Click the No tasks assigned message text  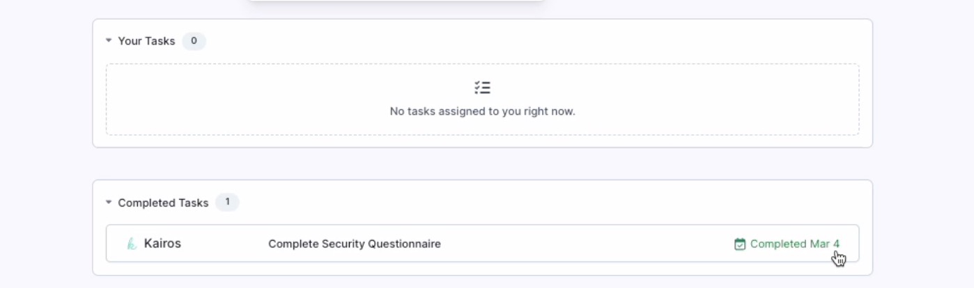click(x=482, y=111)
